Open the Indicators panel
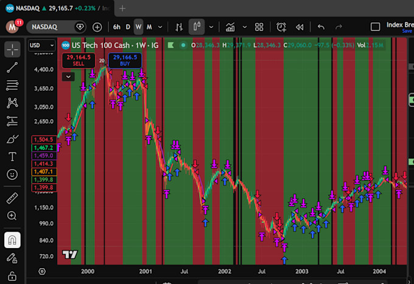Viewport: 414px width, 284px height. (230, 27)
